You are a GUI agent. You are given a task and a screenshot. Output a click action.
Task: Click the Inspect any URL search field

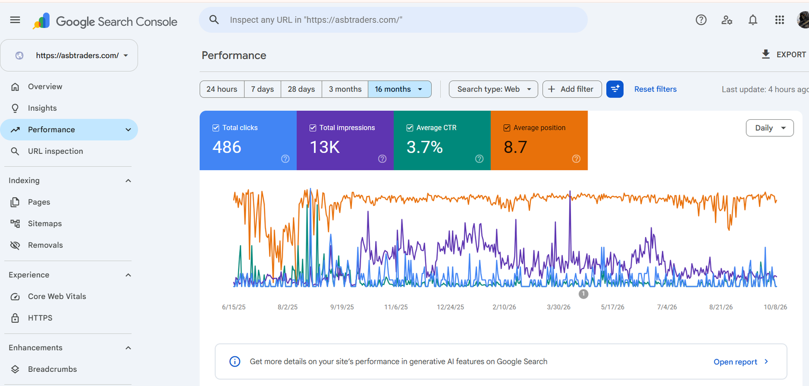click(x=393, y=20)
